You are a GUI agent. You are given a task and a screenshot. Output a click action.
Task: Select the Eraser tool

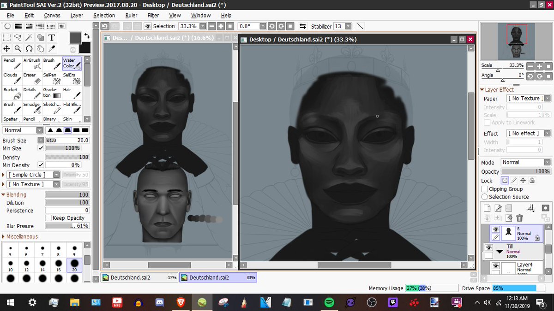pos(31,79)
